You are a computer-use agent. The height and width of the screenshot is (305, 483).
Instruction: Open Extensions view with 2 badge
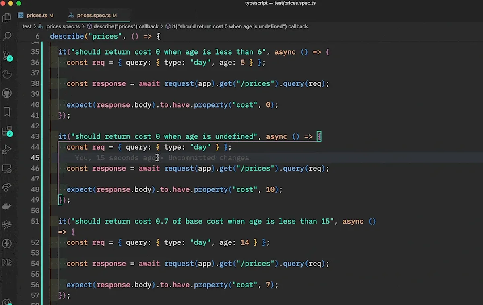[x=7, y=131]
